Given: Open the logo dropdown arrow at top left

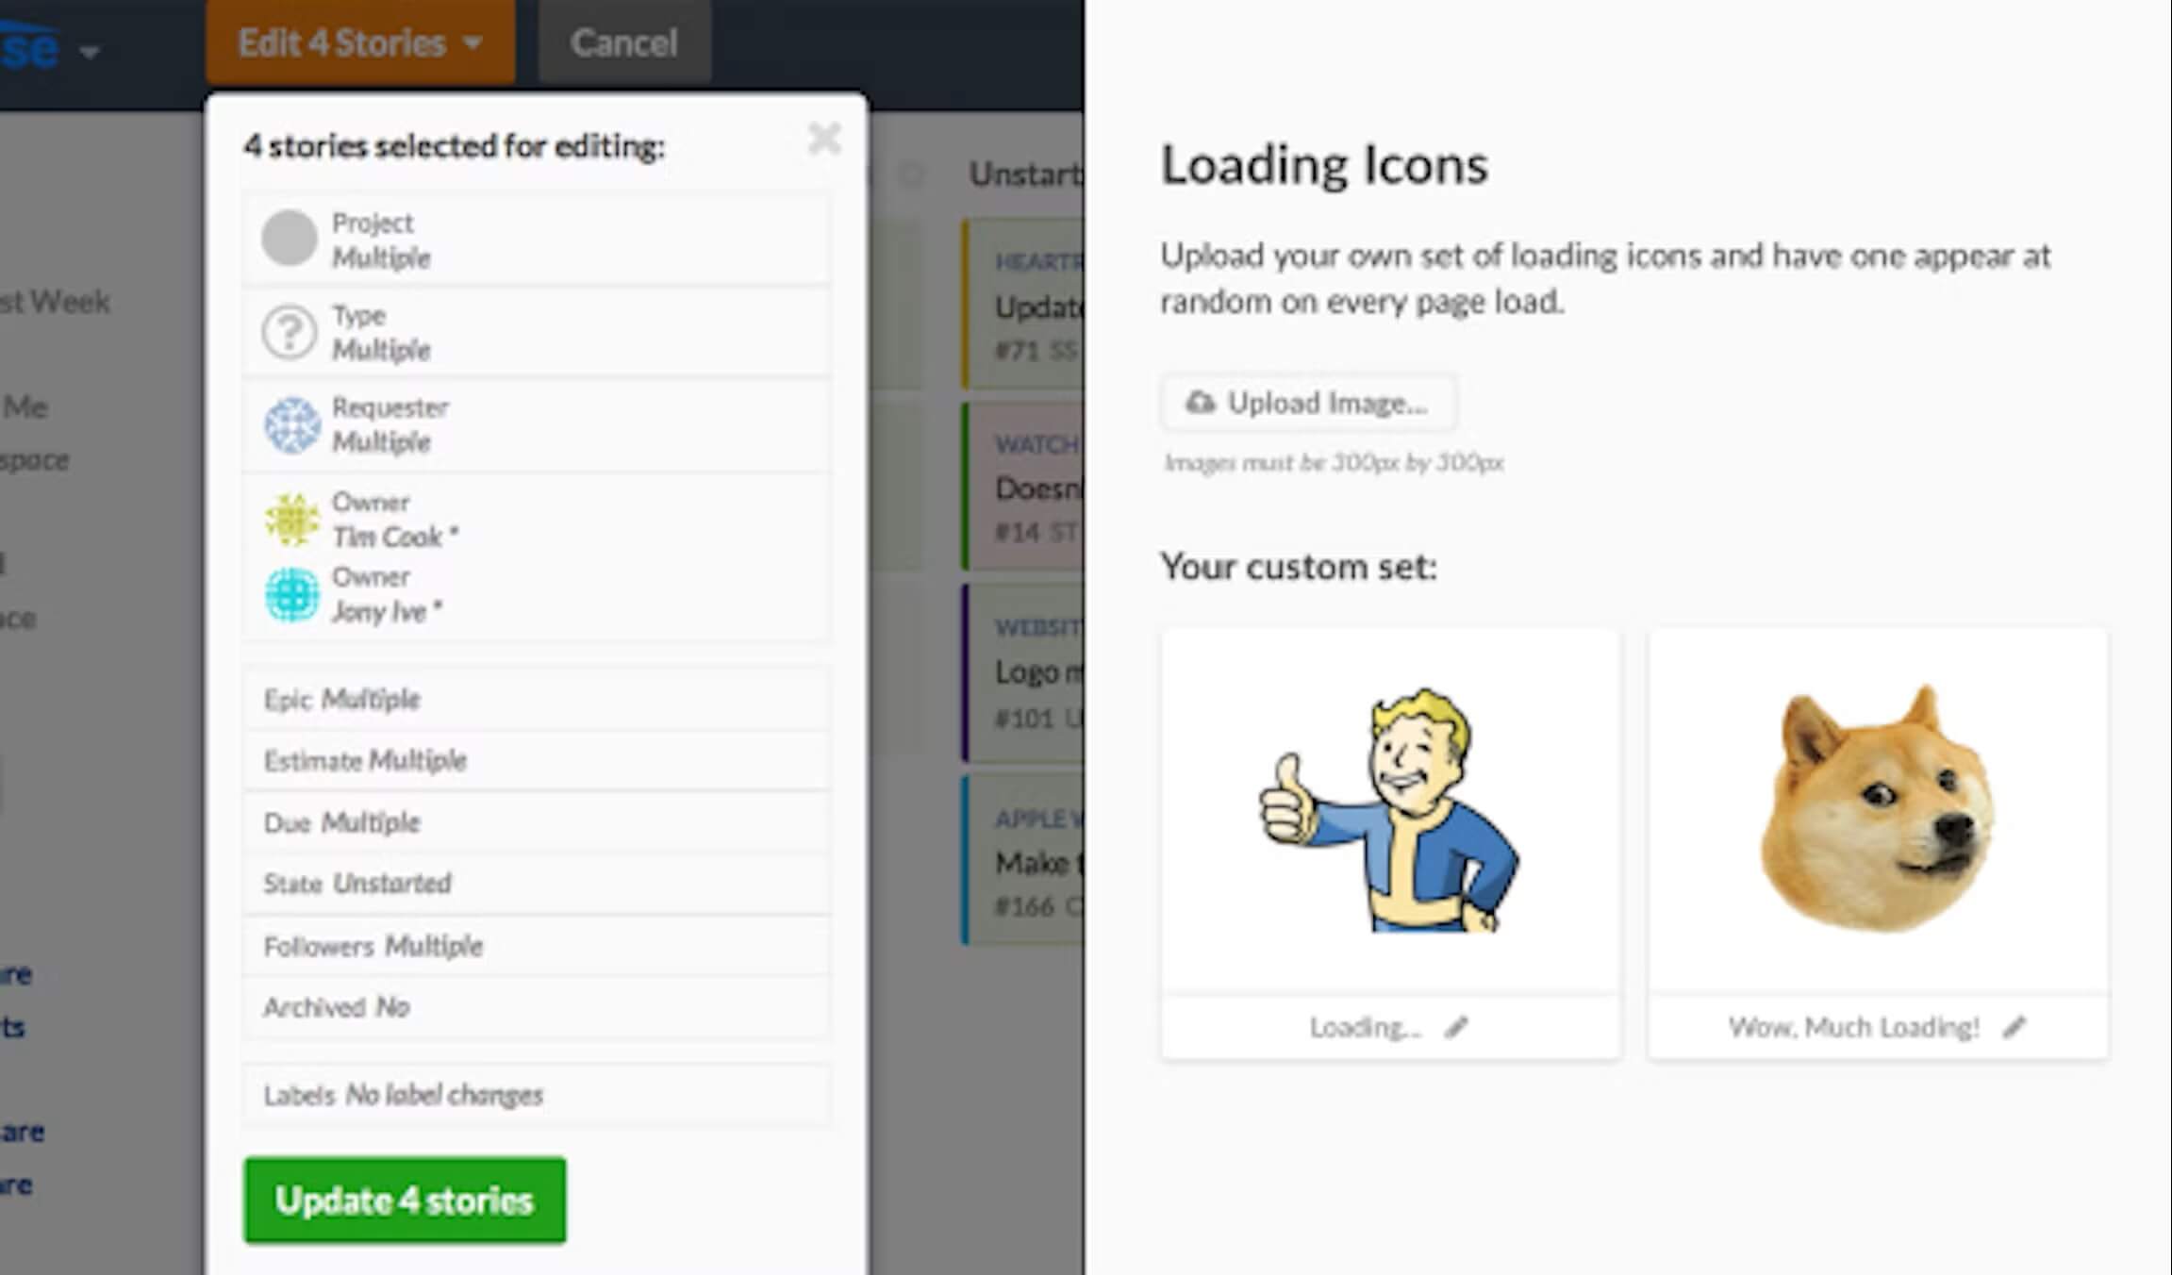Looking at the screenshot, I should coord(90,51).
